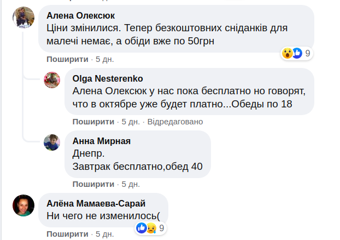Open reaction count on Алёна Мамаева-Сарай's comment

[x=162, y=227]
